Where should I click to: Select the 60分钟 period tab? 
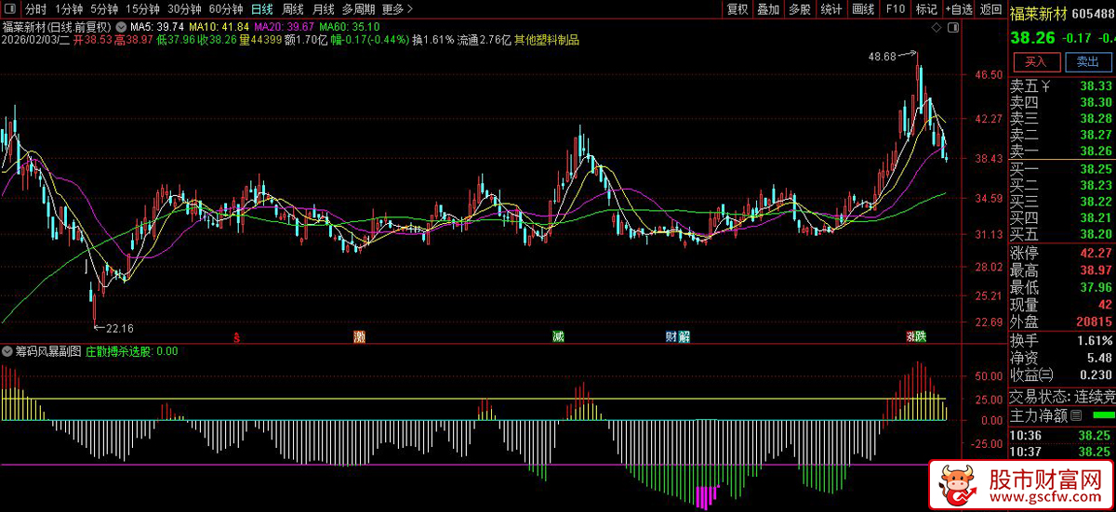click(226, 9)
